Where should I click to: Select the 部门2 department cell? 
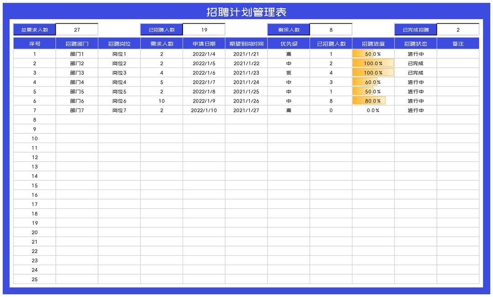77,63
